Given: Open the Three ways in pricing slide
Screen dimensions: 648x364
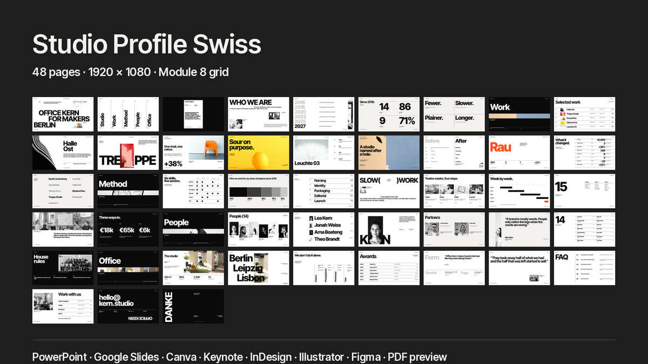Looking at the screenshot, I should coord(128,230).
